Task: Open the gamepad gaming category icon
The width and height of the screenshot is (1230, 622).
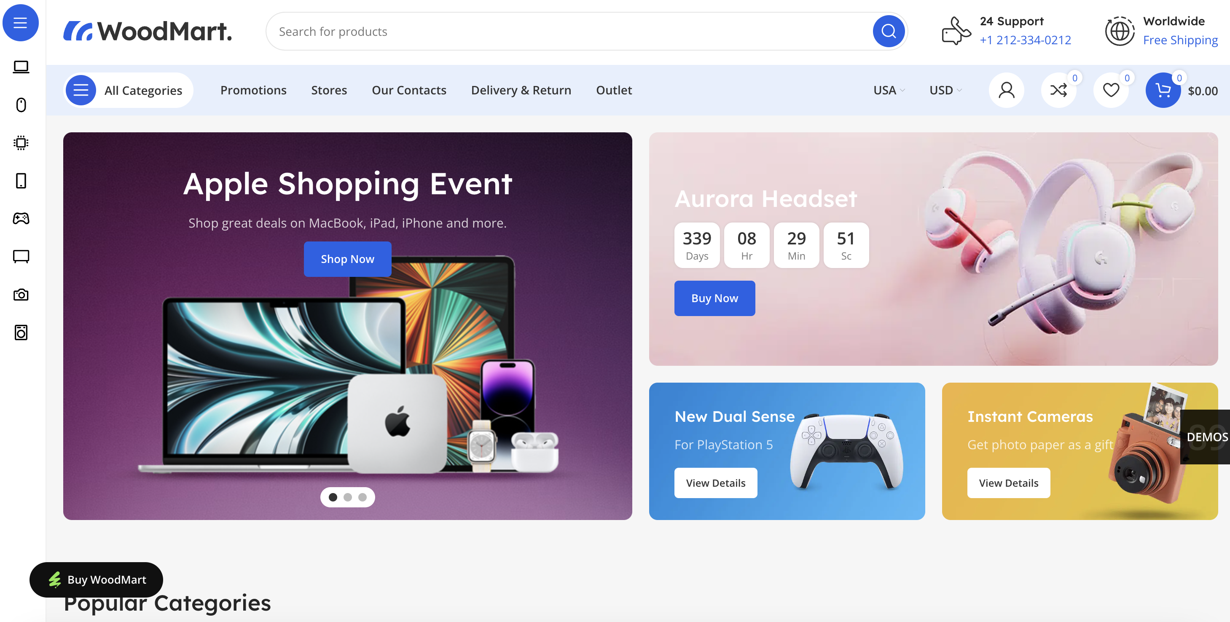Action: (x=21, y=219)
